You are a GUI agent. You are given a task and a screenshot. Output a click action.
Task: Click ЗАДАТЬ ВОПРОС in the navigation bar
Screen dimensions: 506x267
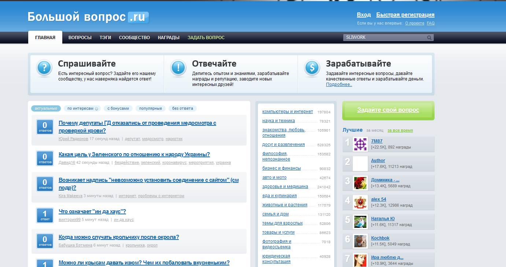click(x=206, y=38)
